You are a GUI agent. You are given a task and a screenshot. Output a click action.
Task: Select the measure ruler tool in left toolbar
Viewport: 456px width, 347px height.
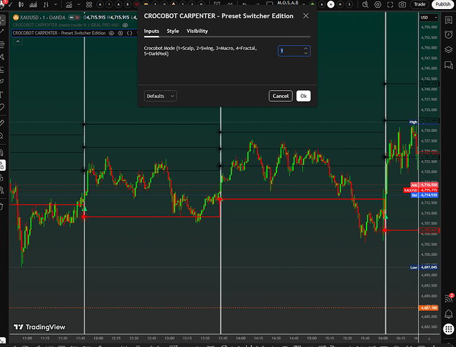(2, 124)
